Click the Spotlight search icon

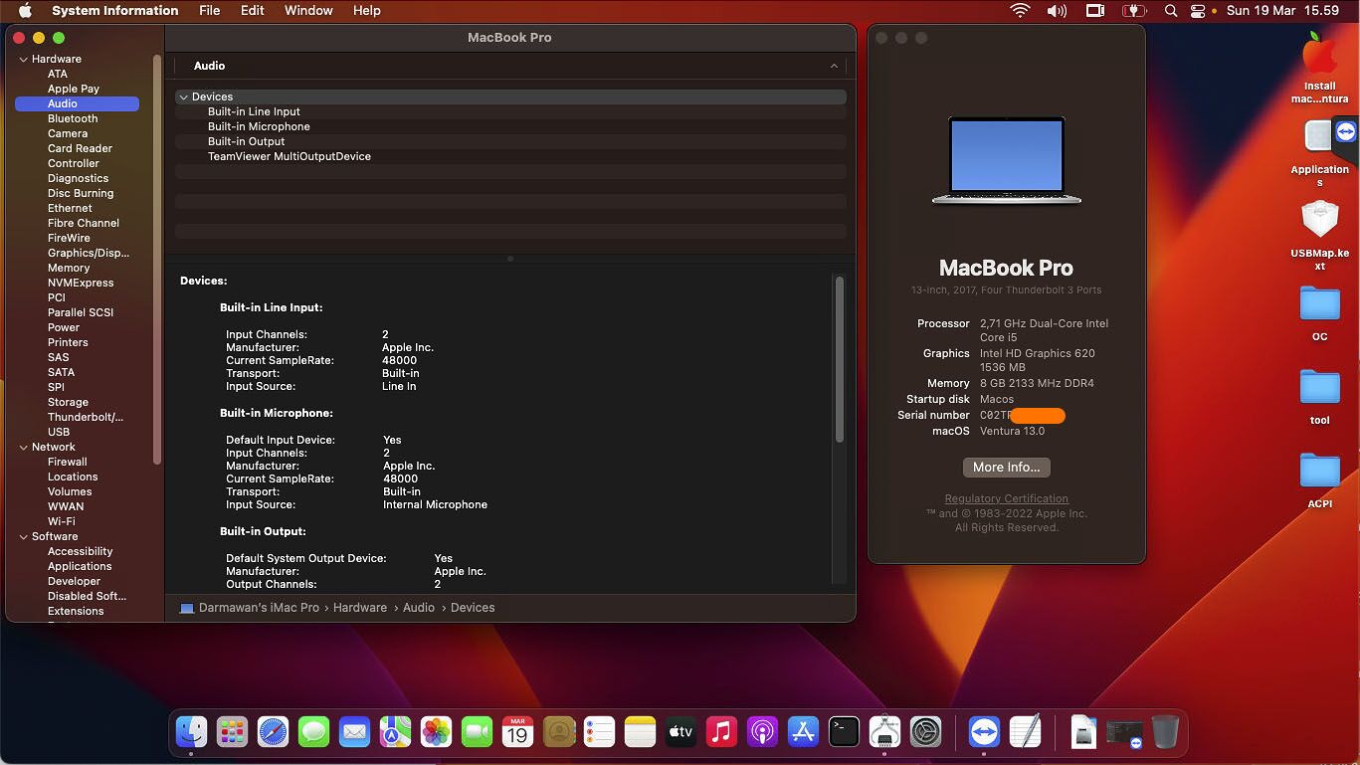[1171, 11]
